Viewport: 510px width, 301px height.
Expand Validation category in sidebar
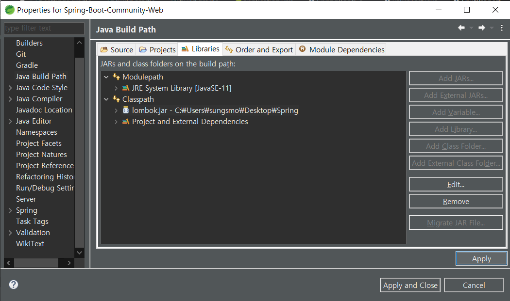[10, 233]
